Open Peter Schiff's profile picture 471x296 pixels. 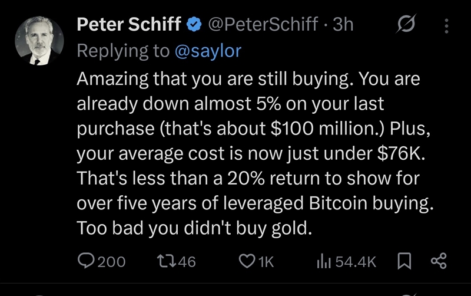pos(39,40)
